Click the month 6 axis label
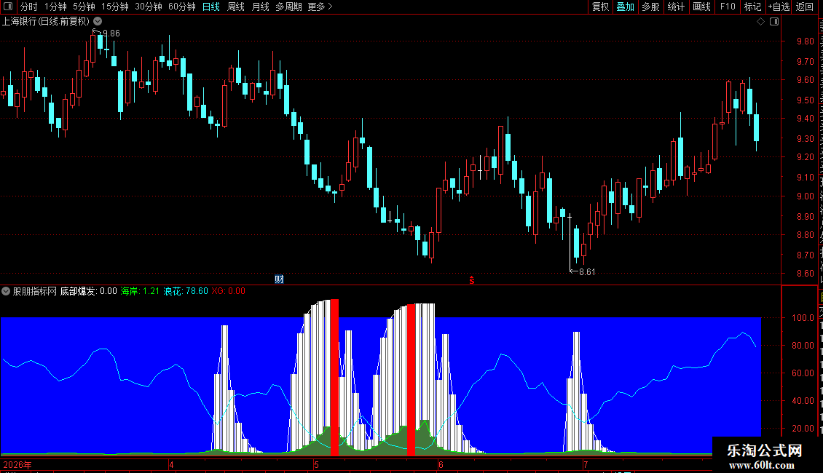Image resolution: width=823 pixels, height=473 pixels. pyautogui.click(x=441, y=464)
